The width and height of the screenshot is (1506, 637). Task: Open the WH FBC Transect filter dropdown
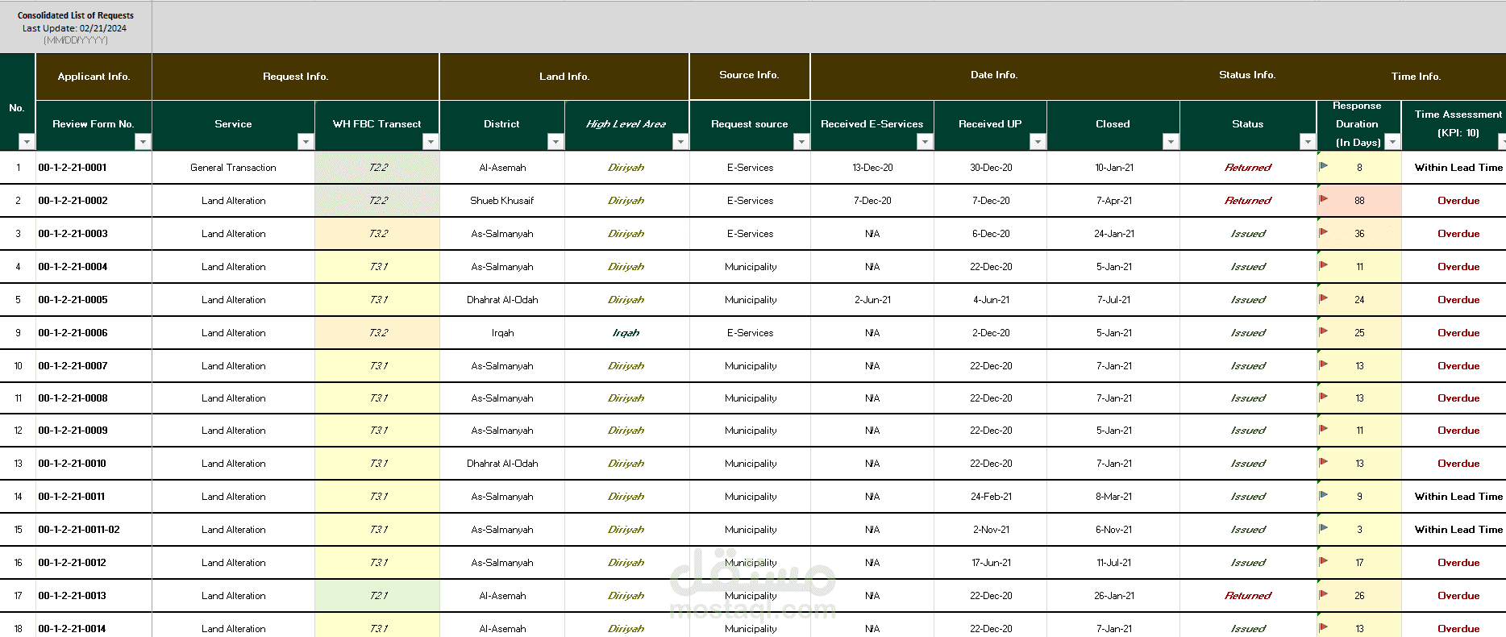pyautogui.click(x=431, y=142)
